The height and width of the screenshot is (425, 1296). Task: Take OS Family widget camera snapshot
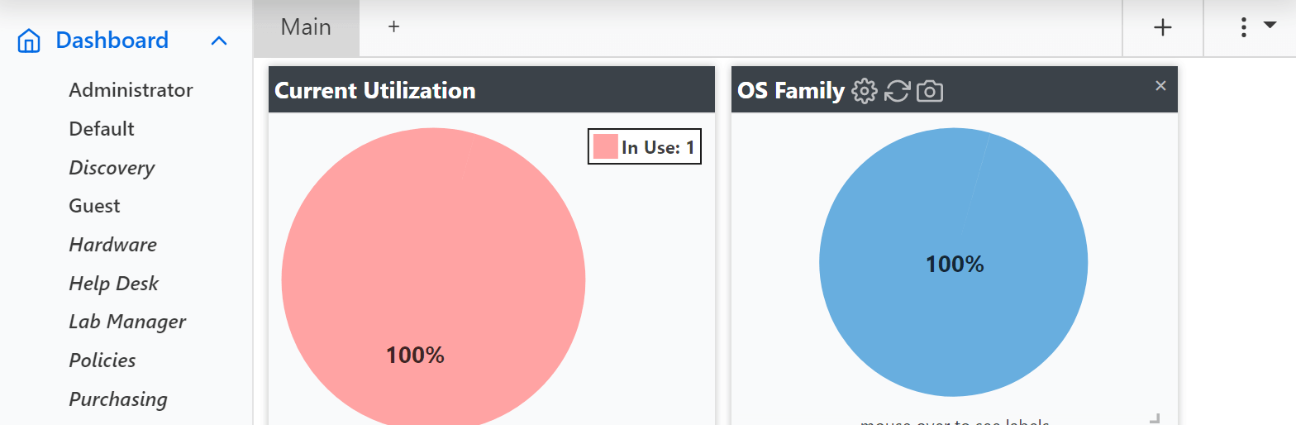[x=930, y=91]
